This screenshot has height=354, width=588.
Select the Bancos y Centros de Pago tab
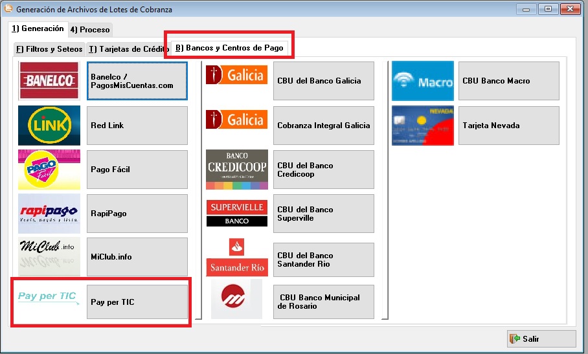[x=229, y=48]
